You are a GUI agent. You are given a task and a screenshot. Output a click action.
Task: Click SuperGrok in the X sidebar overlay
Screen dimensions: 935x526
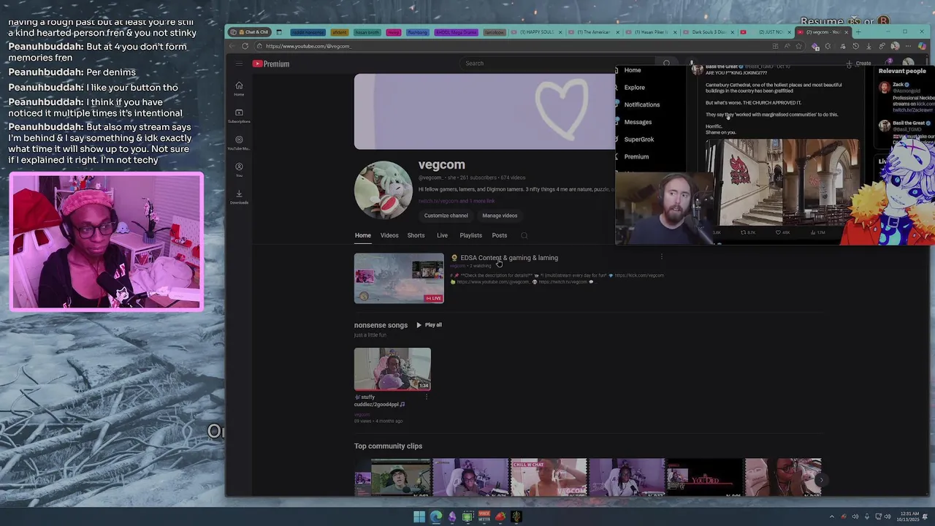(638, 139)
